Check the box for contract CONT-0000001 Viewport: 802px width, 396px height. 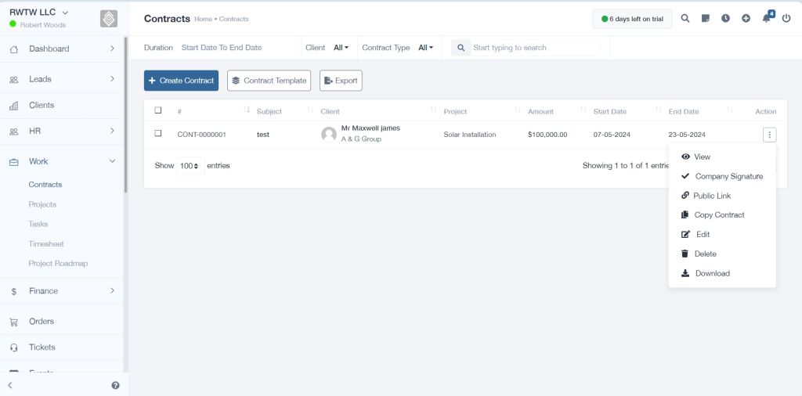[x=158, y=133]
